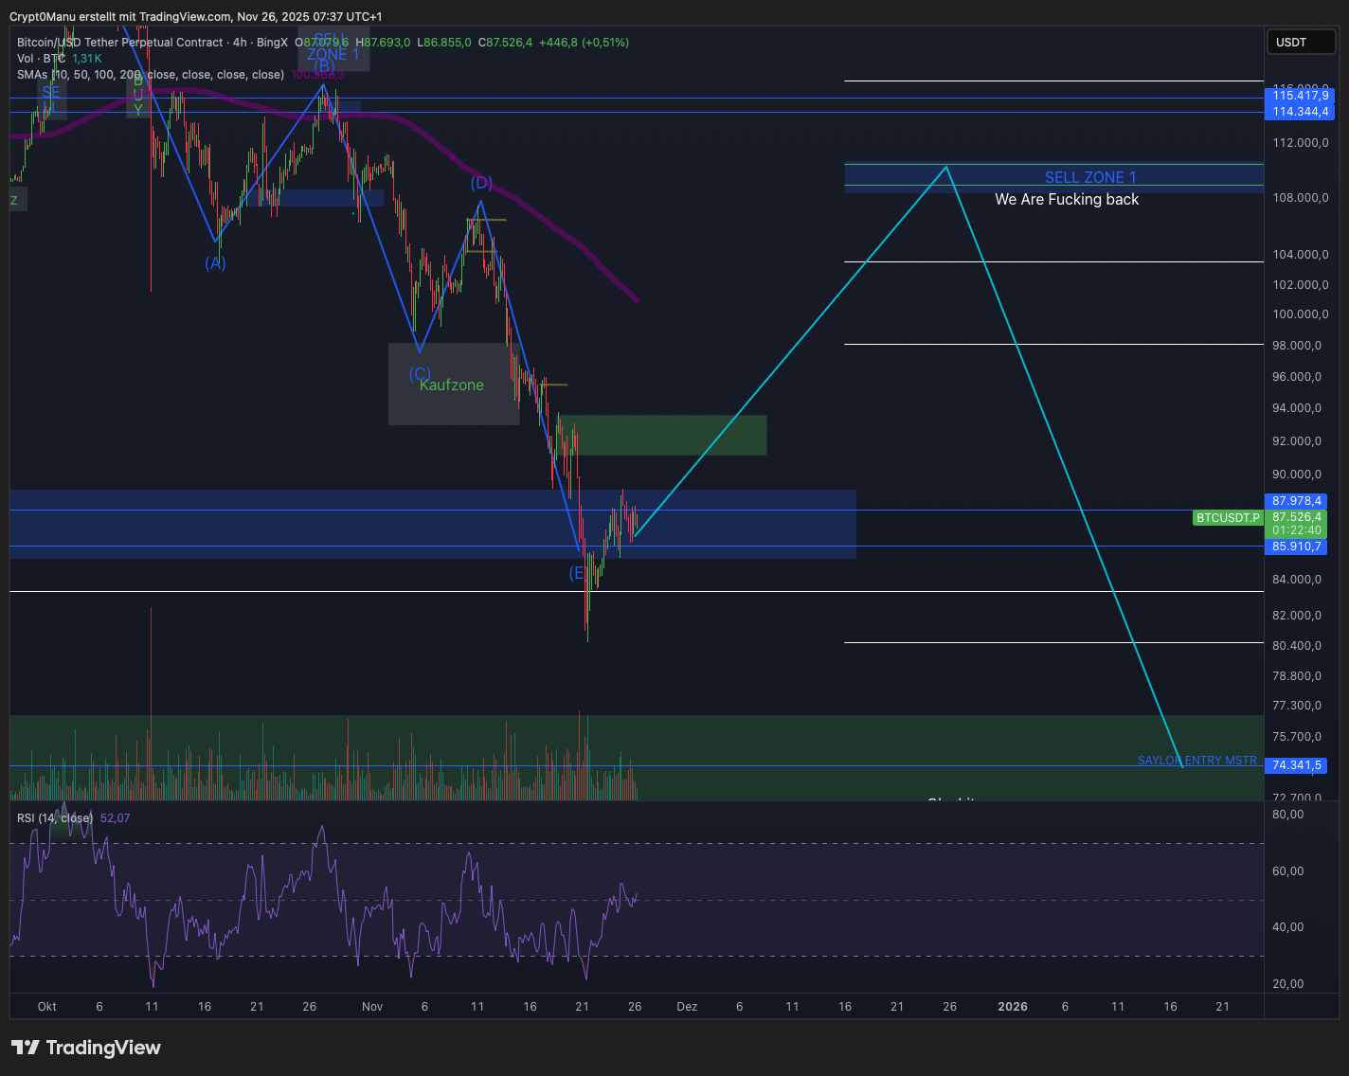This screenshot has width=1349, height=1076.
Task: Select the SELL ZONE 1 text label
Action: click(x=1089, y=177)
